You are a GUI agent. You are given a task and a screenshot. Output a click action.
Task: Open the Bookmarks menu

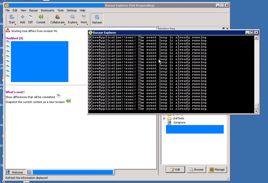[x=47, y=10]
